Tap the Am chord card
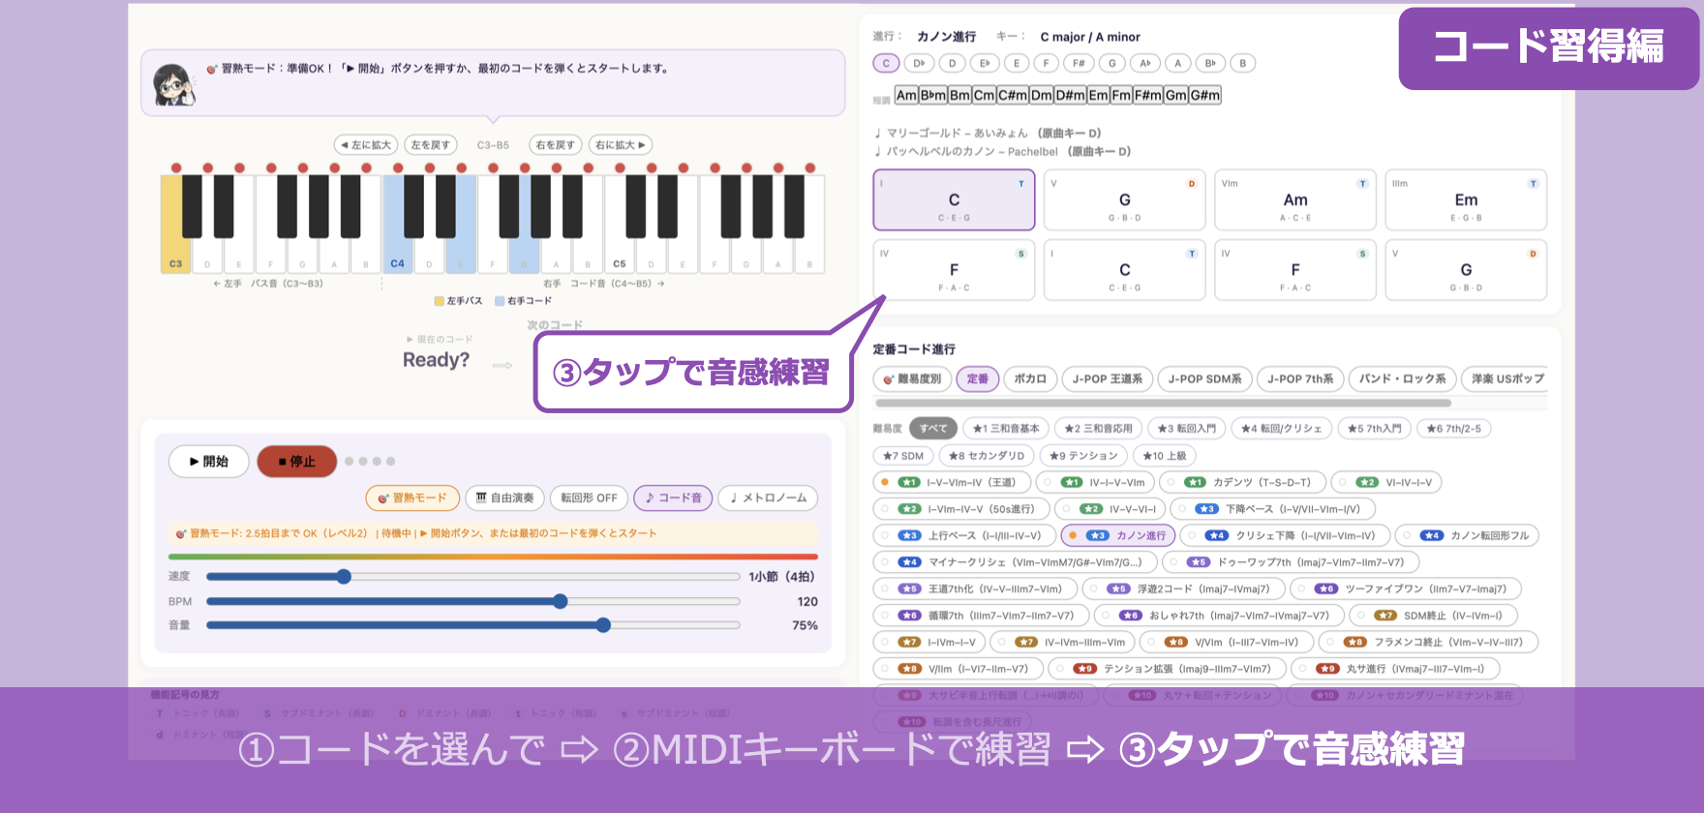Screen dimensions: 1704x813 click(x=1295, y=200)
